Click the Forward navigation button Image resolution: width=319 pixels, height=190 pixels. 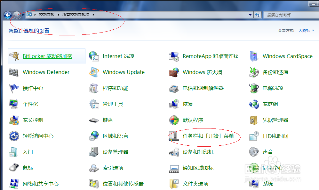click(x=17, y=15)
